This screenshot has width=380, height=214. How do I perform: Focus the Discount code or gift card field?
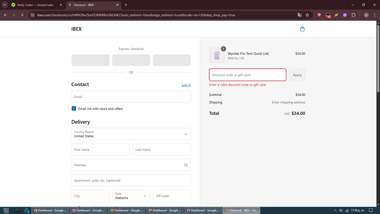pyautogui.click(x=248, y=75)
